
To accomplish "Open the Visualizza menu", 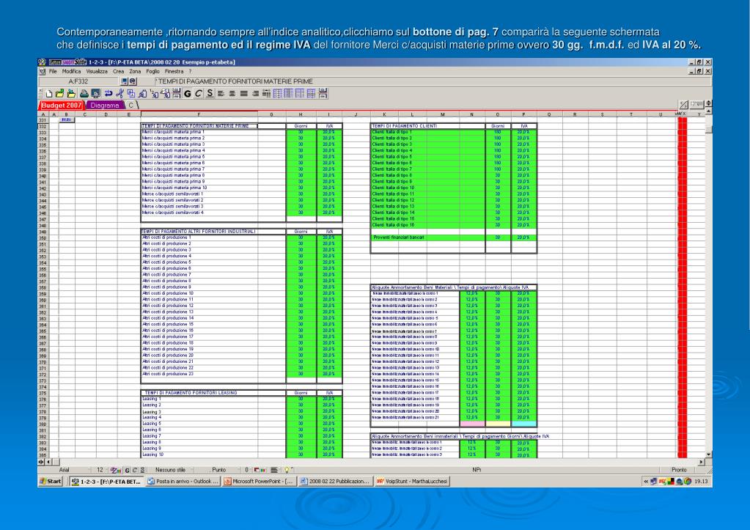I will click(97, 71).
